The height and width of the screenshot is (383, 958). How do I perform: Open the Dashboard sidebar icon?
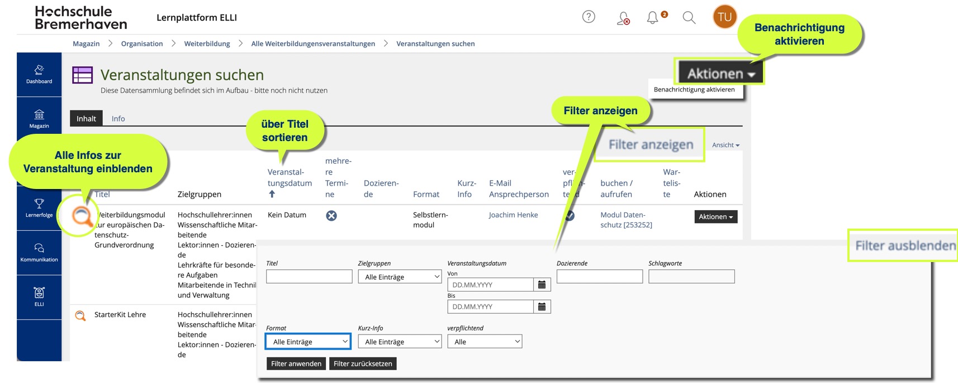tap(39, 74)
